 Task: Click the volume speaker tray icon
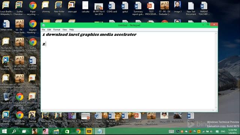(211, 131)
